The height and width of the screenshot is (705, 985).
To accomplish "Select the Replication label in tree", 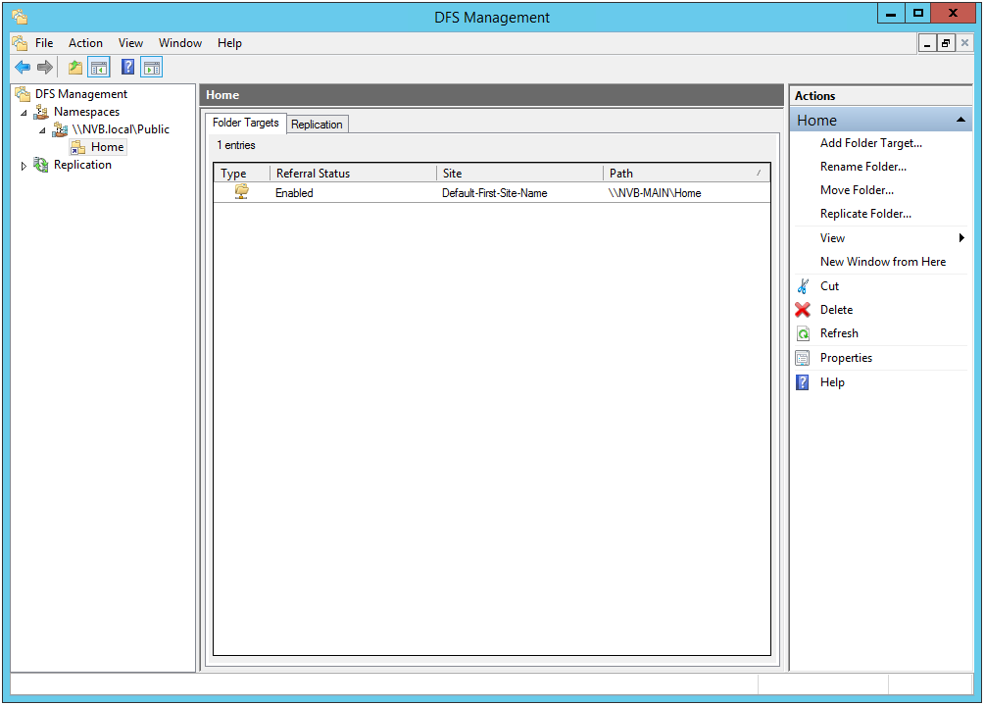I will (82, 165).
